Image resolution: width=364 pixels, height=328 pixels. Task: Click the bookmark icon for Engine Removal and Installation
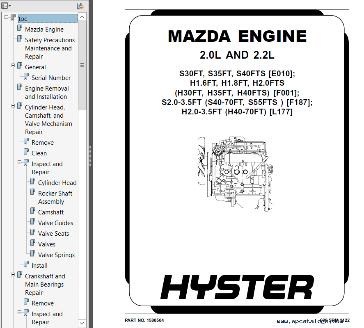tap(20, 88)
